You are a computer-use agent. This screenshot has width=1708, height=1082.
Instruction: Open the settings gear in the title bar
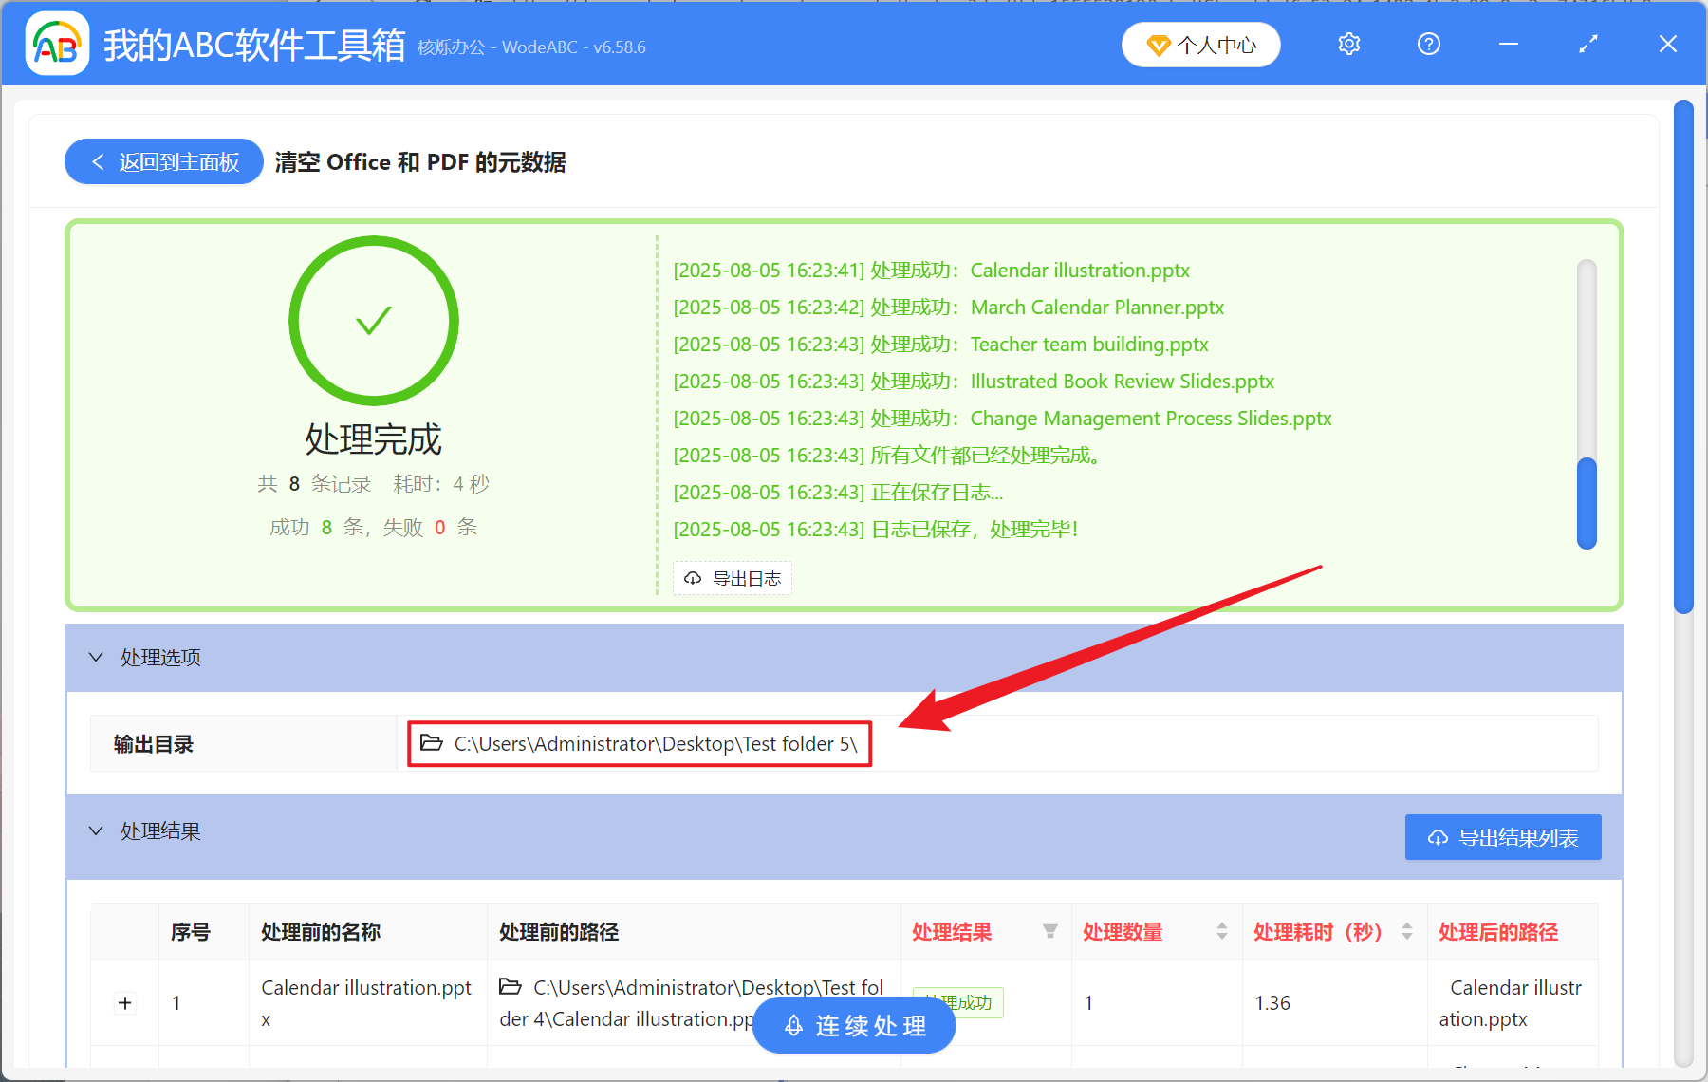[x=1348, y=44]
